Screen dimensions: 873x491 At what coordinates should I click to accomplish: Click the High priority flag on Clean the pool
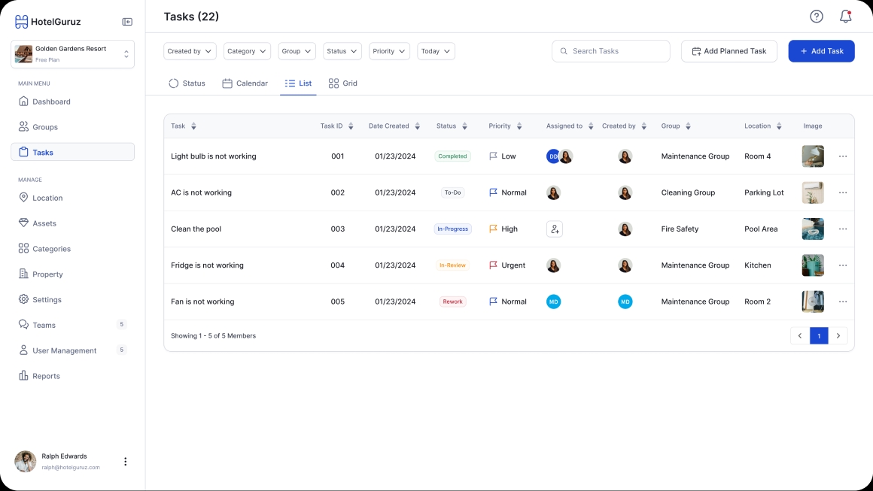pyautogui.click(x=494, y=229)
